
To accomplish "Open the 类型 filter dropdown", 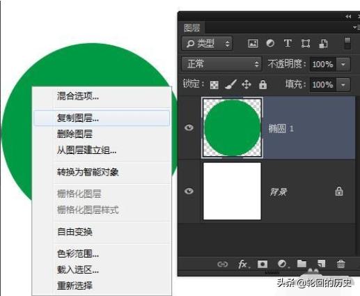I will click(x=207, y=43).
